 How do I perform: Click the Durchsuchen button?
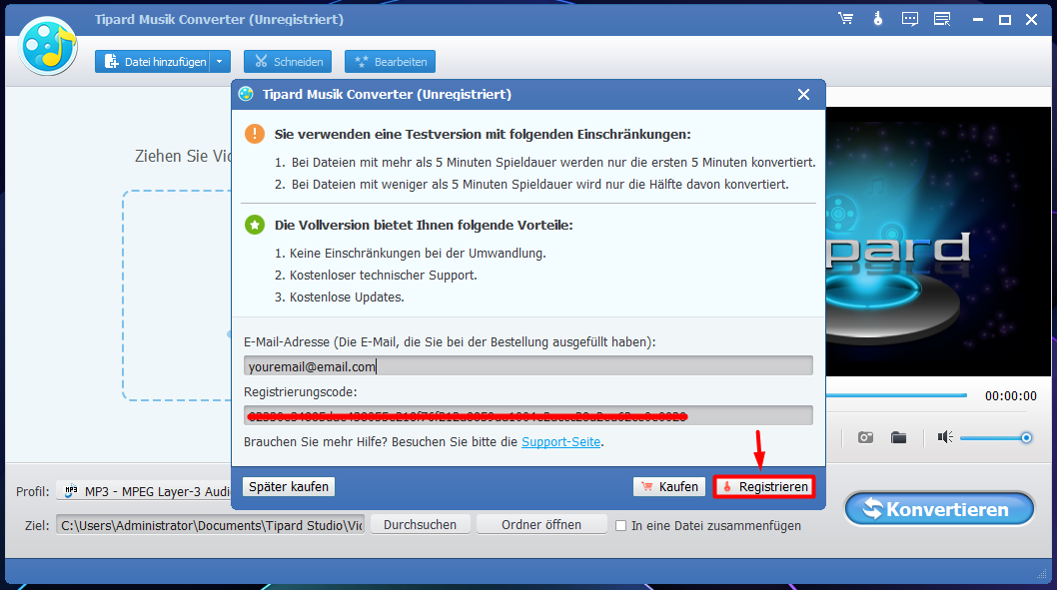coord(420,525)
